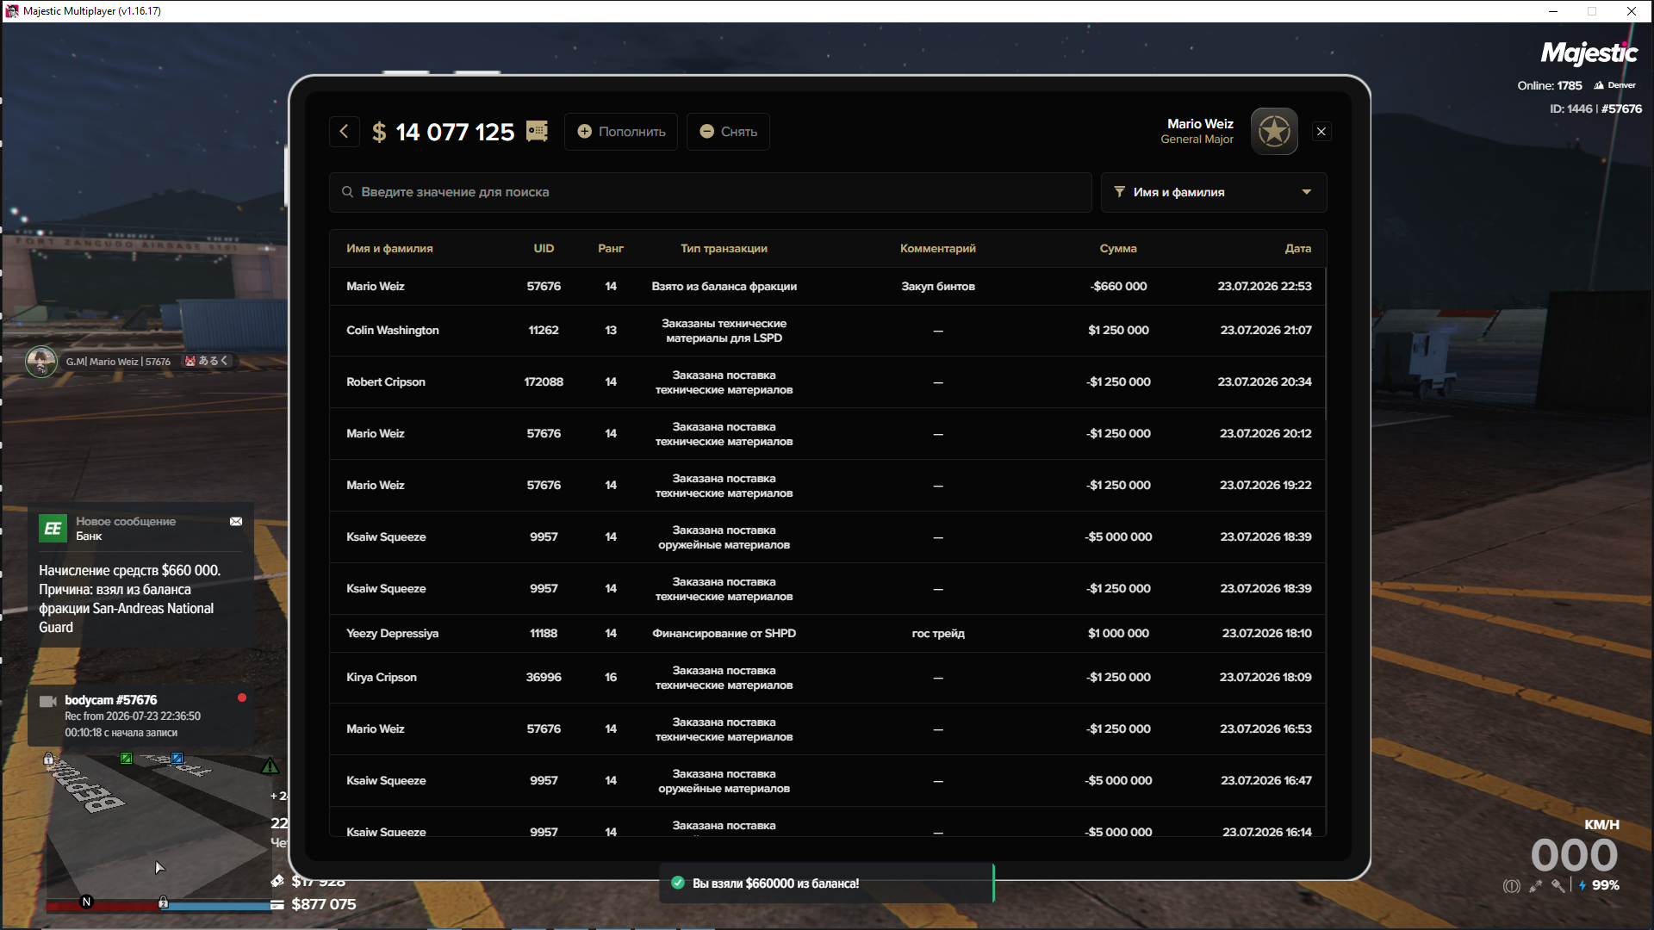Click the Взято из баланса фракции entry
Image resolution: width=1654 pixels, height=930 pixels.
[x=724, y=287]
